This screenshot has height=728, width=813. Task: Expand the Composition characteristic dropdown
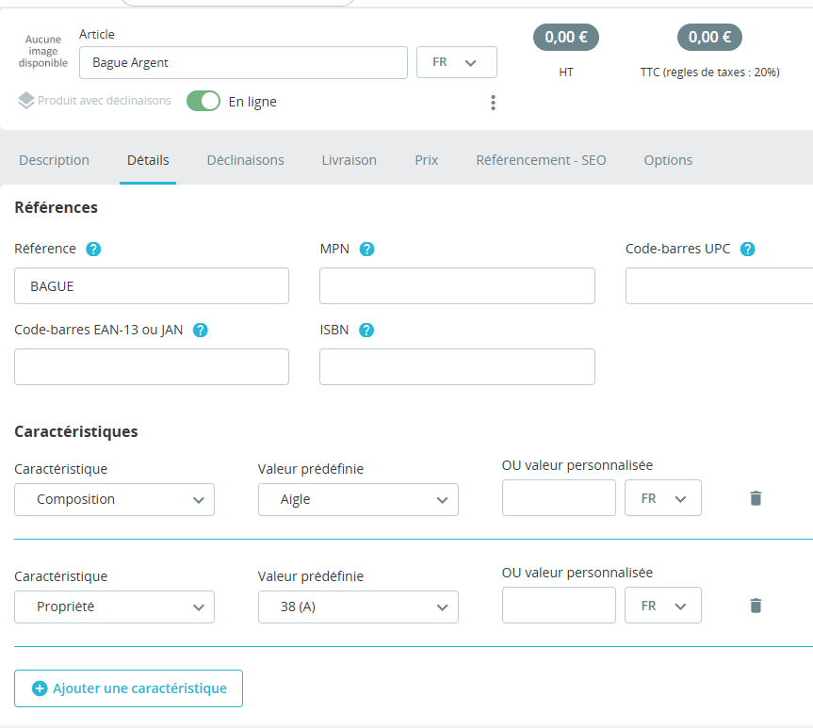(x=114, y=499)
